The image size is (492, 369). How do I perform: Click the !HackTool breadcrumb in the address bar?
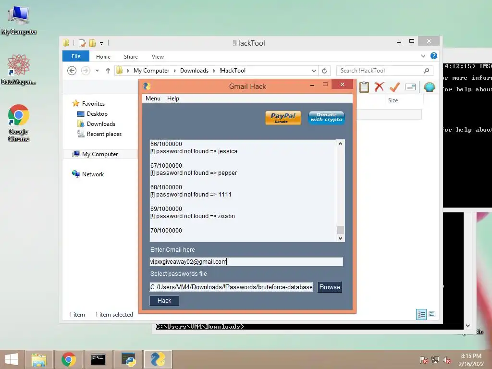point(233,71)
